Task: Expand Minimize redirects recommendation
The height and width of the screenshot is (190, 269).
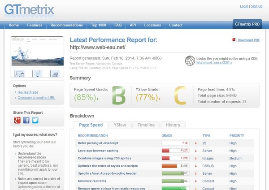Action: tap(92, 181)
